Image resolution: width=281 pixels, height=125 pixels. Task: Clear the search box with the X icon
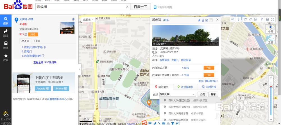pyautogui.click(x=127, y=7)
